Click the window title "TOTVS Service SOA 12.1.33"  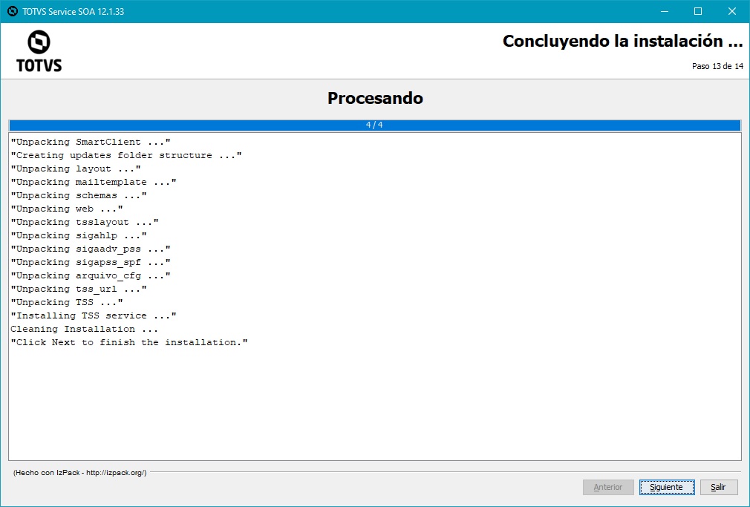pyautogui.click(x=74, y=11)
